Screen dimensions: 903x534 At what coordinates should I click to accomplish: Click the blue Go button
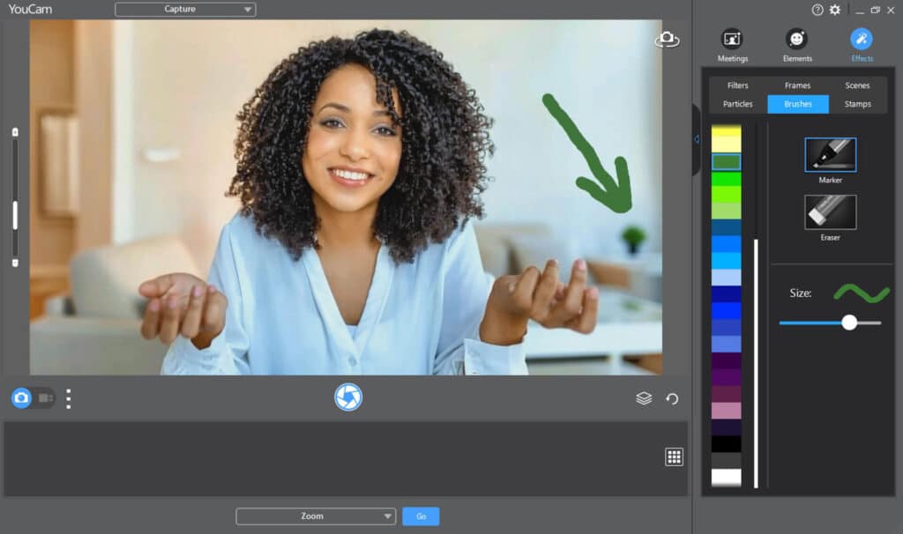[421, 516]
